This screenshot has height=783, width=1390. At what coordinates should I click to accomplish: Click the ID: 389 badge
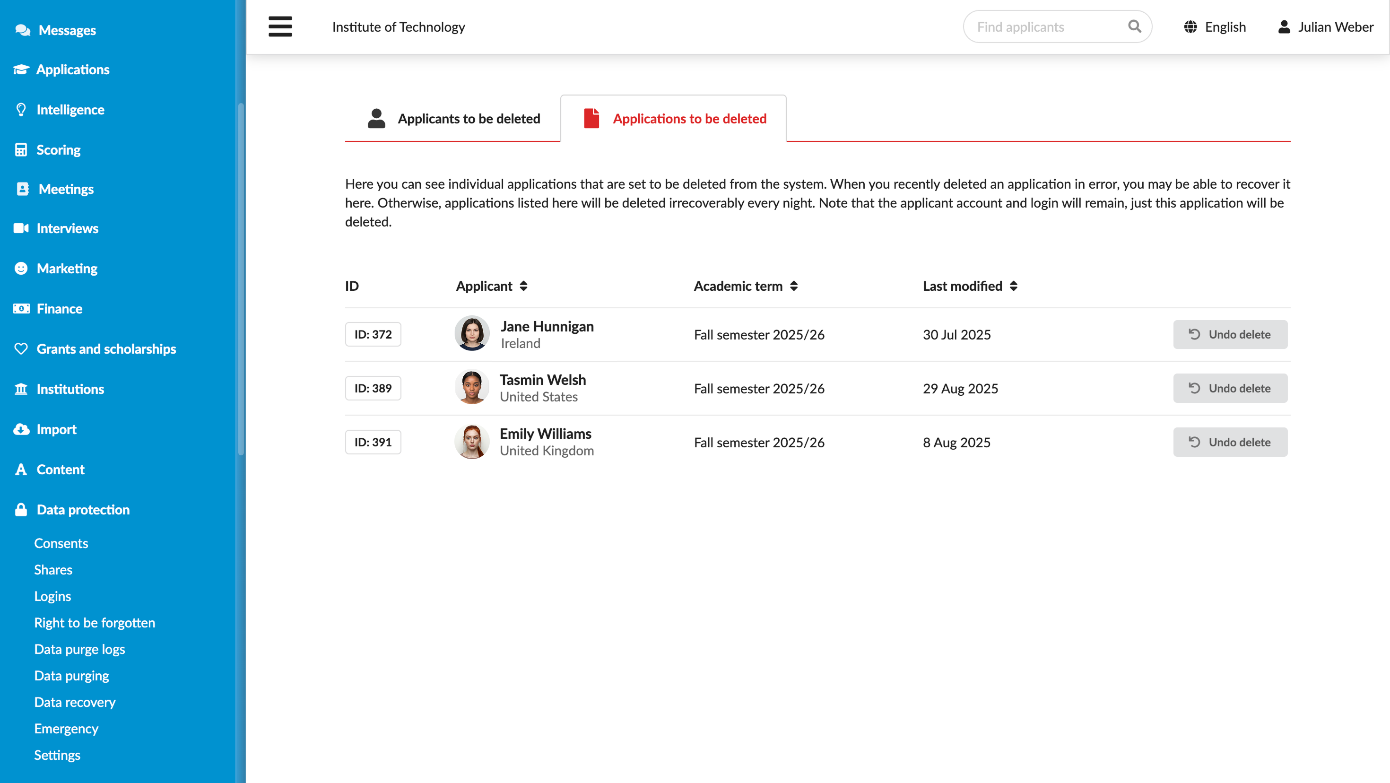coord(373,389)
